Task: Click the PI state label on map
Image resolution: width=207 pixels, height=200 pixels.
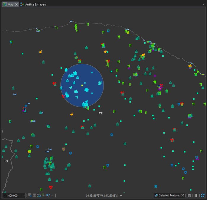Action: point(6,161)
